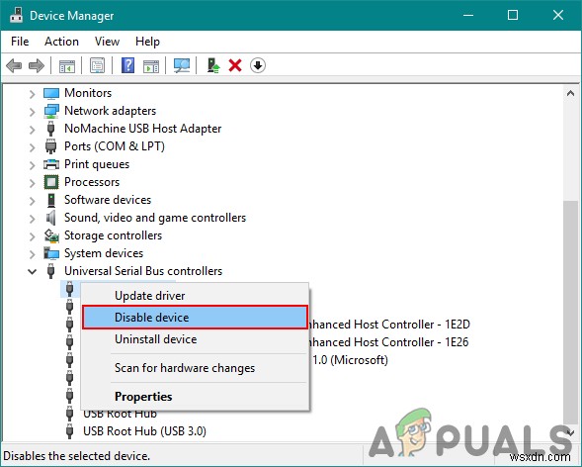Select Universal Serial Bus controllers label

(143, 271)
